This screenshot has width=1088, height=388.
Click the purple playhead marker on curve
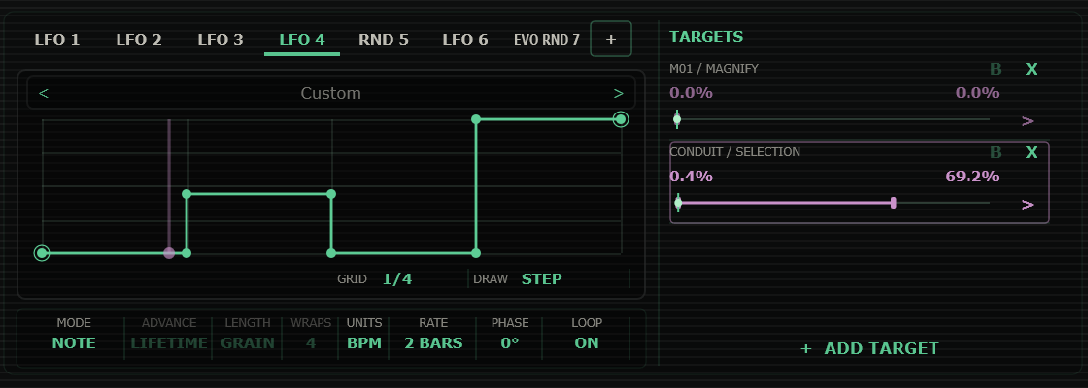click(169, 253)
